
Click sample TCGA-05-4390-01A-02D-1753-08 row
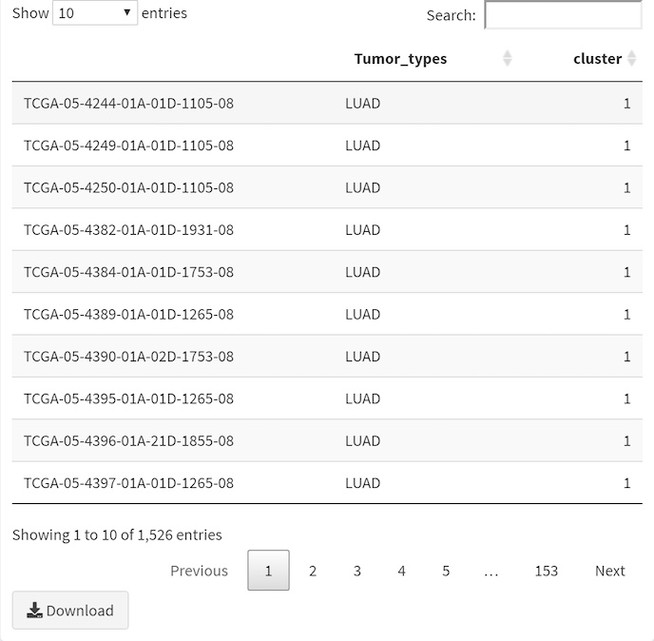click(128, 356)
